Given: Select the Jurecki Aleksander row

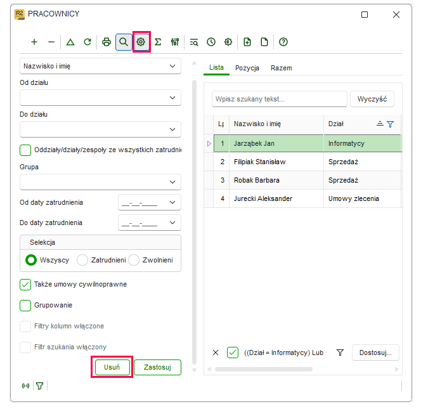Looking at the screenshot, I should (x=302, y=198).
